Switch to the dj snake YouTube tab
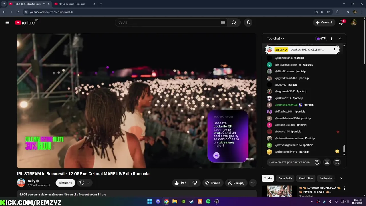 coord(75,4)
